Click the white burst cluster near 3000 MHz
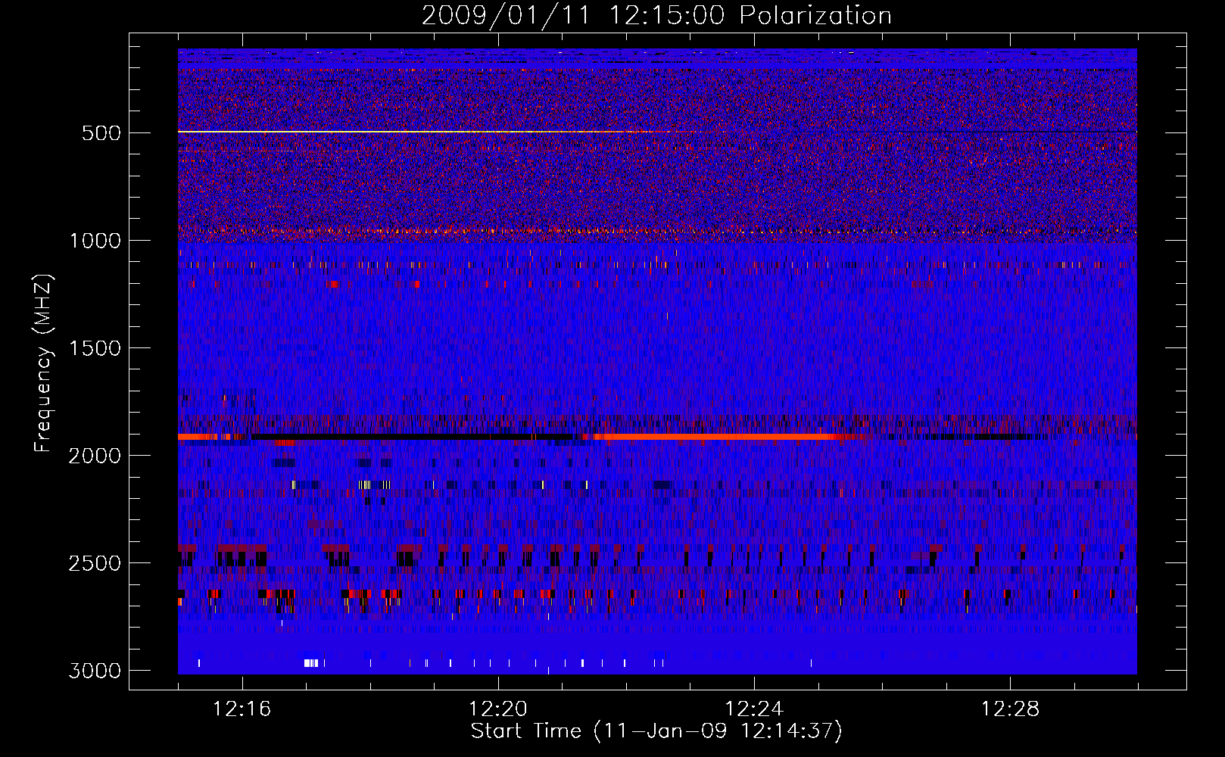This screenshot has width=1225, height=757. point(311,663)
